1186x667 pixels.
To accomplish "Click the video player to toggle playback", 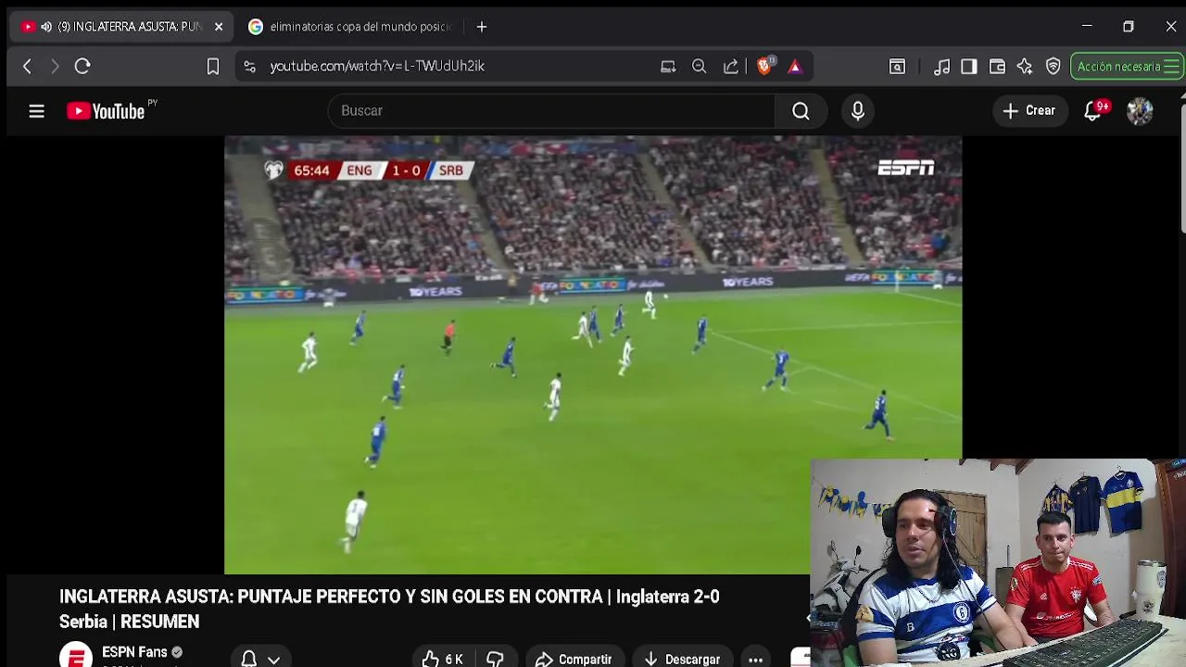I will (593, 355).
